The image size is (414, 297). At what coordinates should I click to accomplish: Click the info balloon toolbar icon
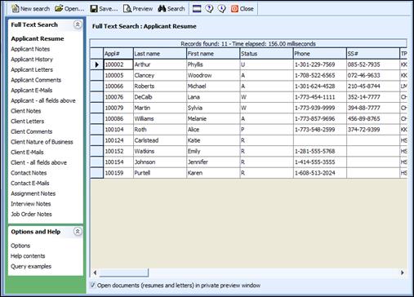[x=222, y=9]
